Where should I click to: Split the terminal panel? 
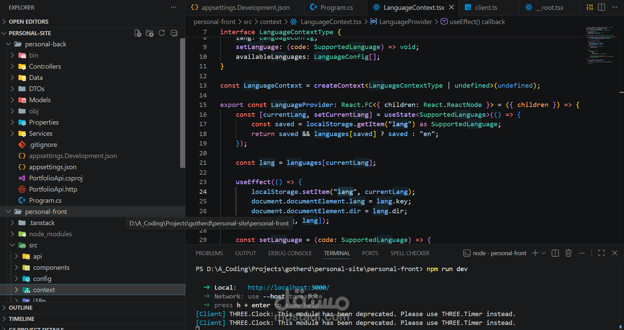click(x=555, y=253)
